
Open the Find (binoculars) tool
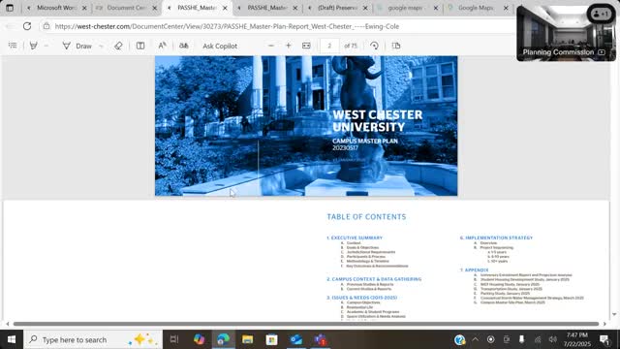(184, 46)
